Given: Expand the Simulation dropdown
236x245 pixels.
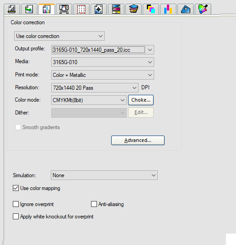Looking at the screenshot, I should click(104, 175).
